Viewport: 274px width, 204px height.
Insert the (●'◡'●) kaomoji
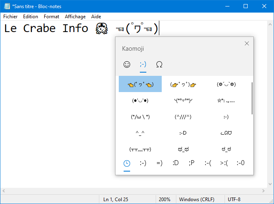[x=140, y=100]
